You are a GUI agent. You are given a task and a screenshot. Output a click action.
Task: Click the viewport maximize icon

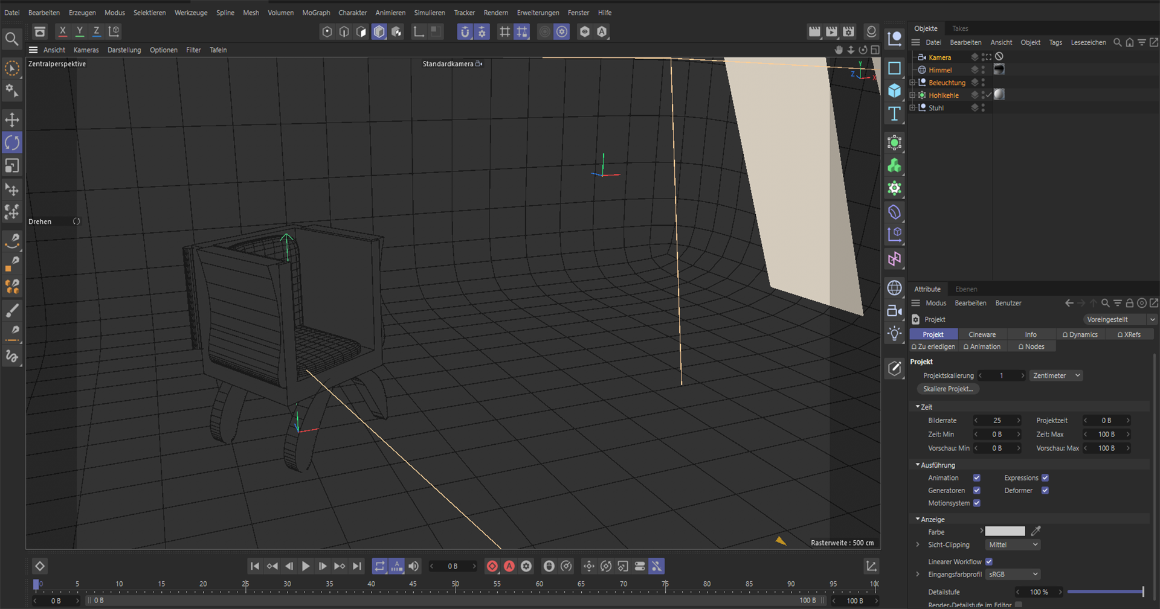pyautogui.click(x=875, y=50)
